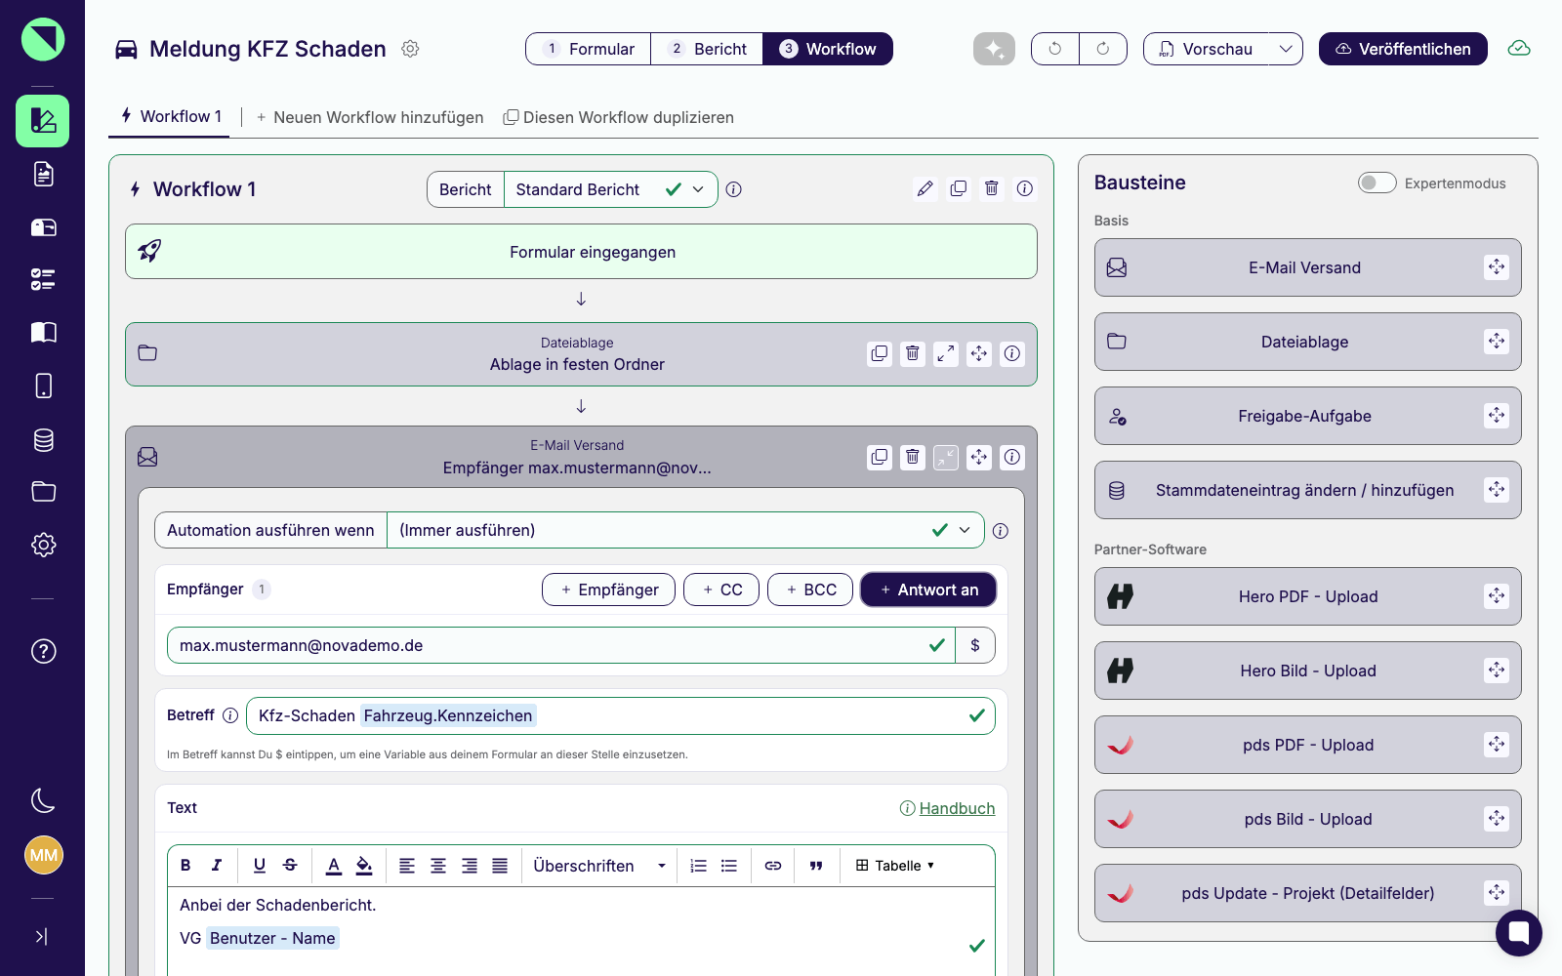Add a BCC recipient
Image resolution: width=1562 pixels, height=976 pixels.
(810, 590)
